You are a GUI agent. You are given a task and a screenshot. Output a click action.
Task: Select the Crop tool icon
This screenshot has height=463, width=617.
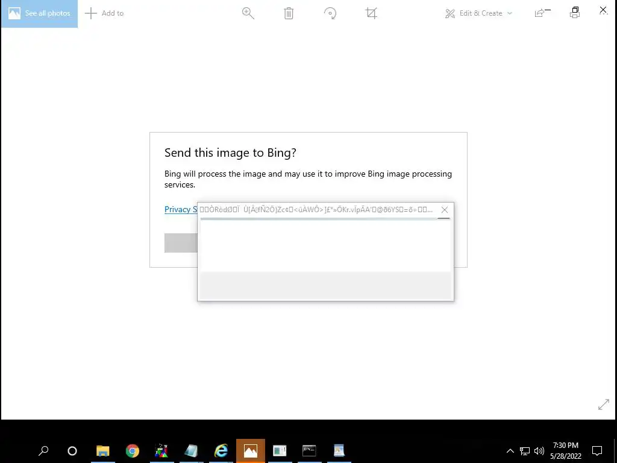371,13
